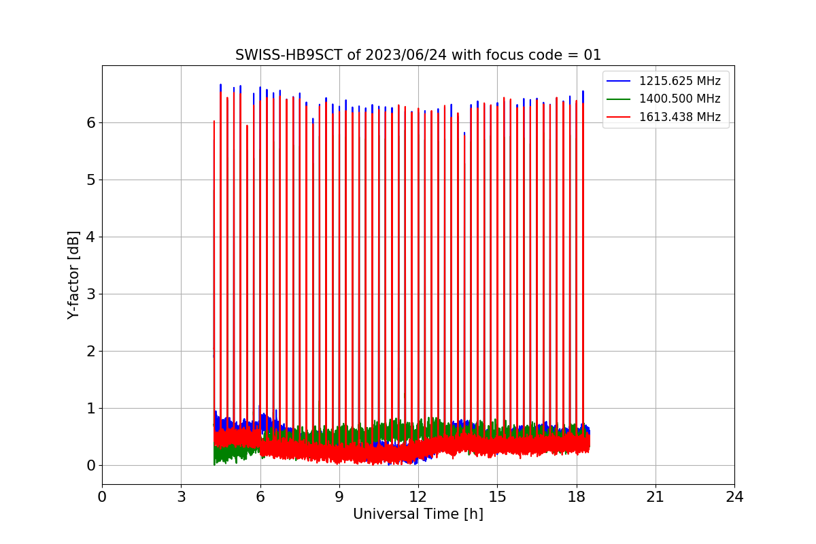Screen dimensions: 816x544
Task: Click x-axis tick label 21
Action: click(656, 497)
